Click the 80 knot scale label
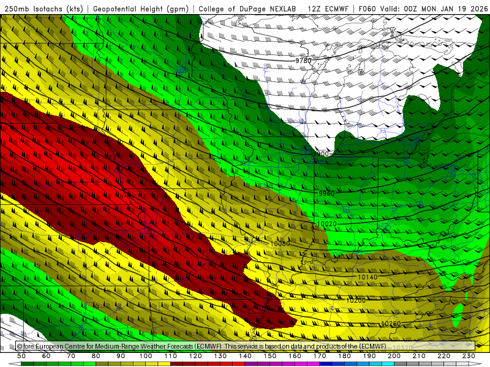 pos(96,356)
